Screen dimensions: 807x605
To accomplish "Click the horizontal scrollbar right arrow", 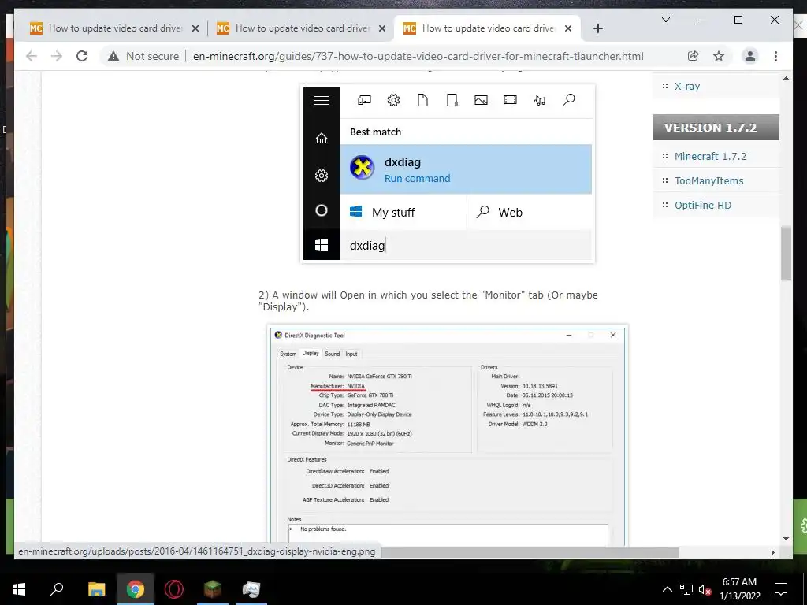I will click(x=772, y=552).
